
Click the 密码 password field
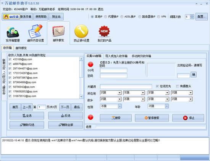tap(113, 76)
